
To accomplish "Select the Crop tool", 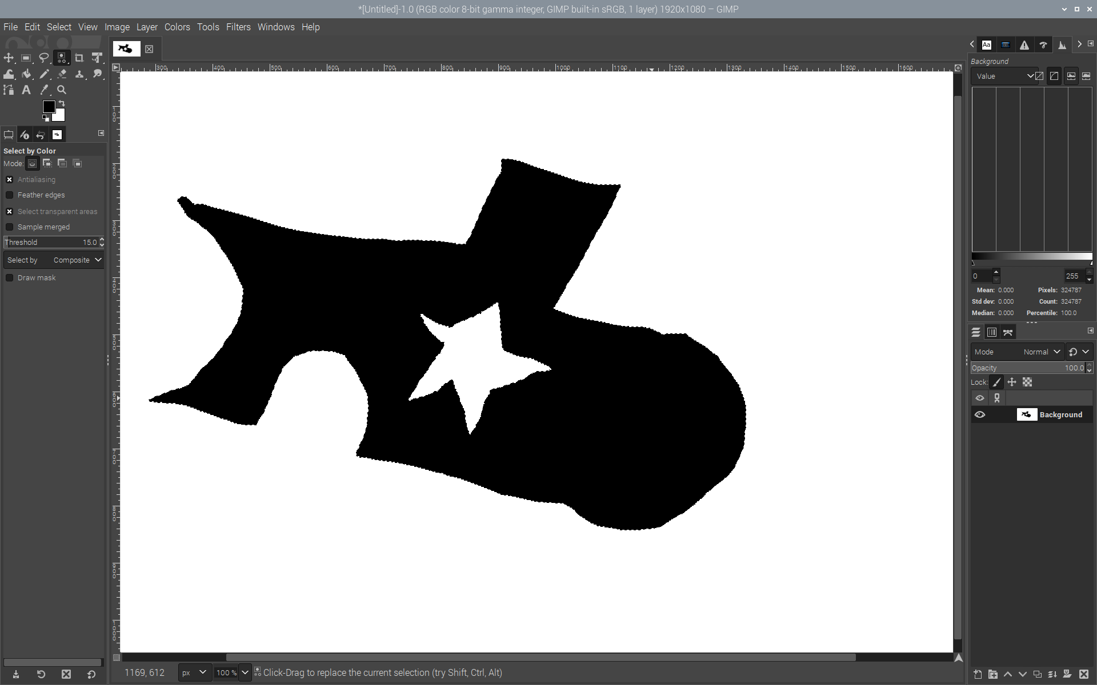I will (x=79, y=58).
